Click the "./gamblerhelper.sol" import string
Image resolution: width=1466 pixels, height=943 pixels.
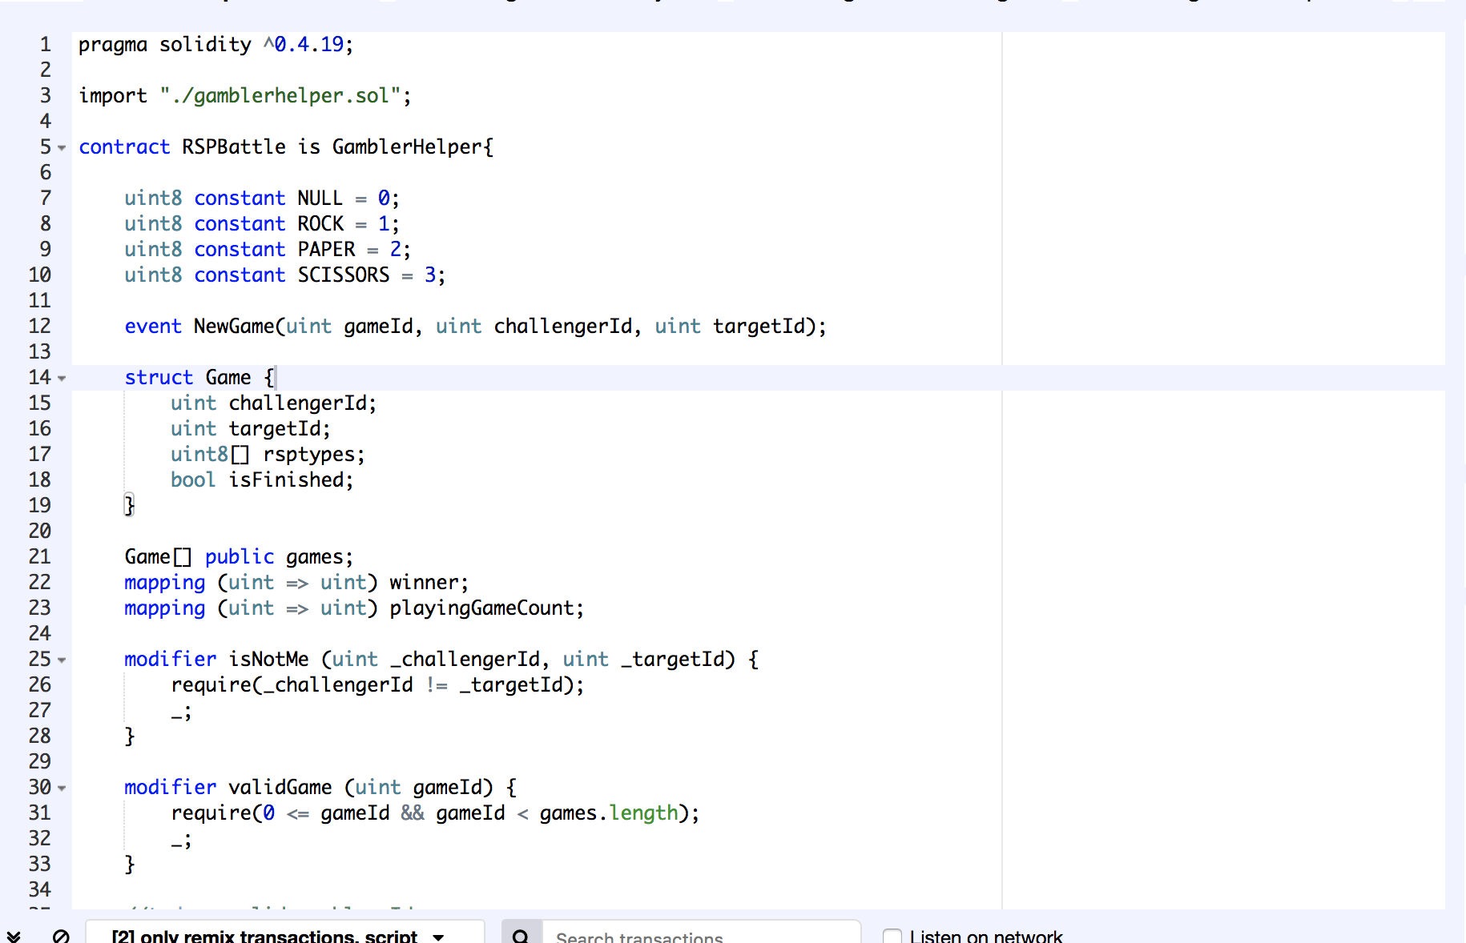pyautogui.click(x=280, y=96)
